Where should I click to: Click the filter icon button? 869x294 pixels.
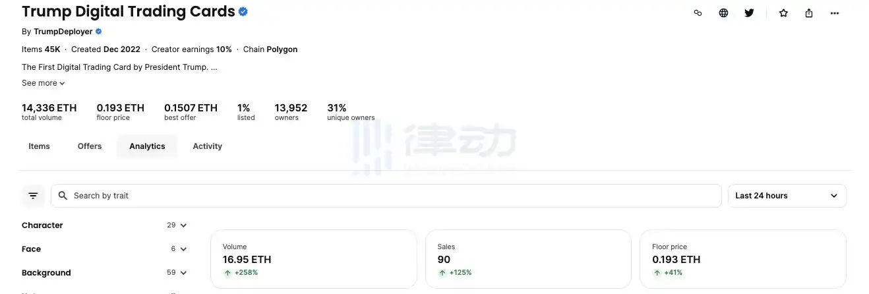33,196
